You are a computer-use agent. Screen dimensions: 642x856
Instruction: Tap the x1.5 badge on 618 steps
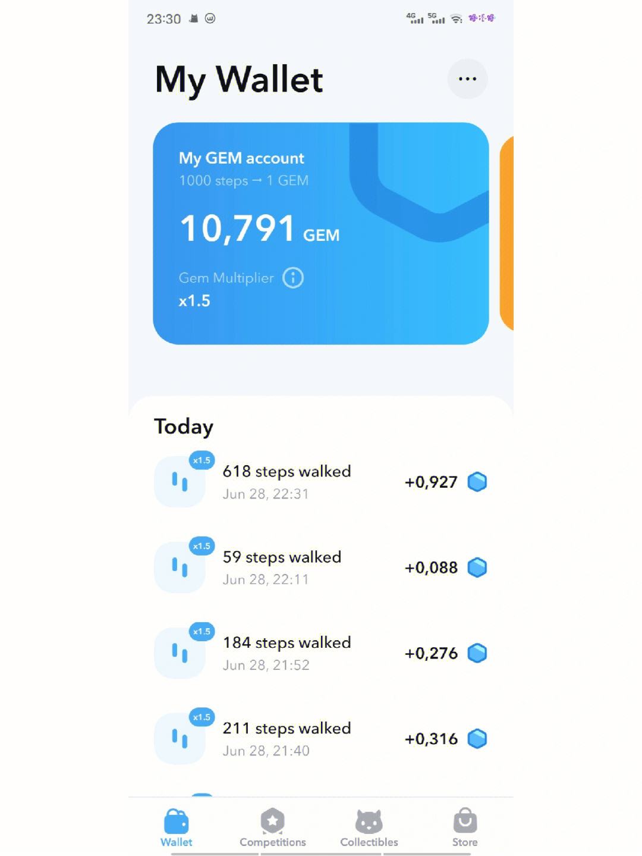202,460
